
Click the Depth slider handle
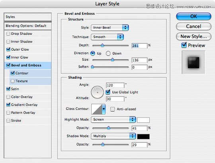tap(102, 45)
